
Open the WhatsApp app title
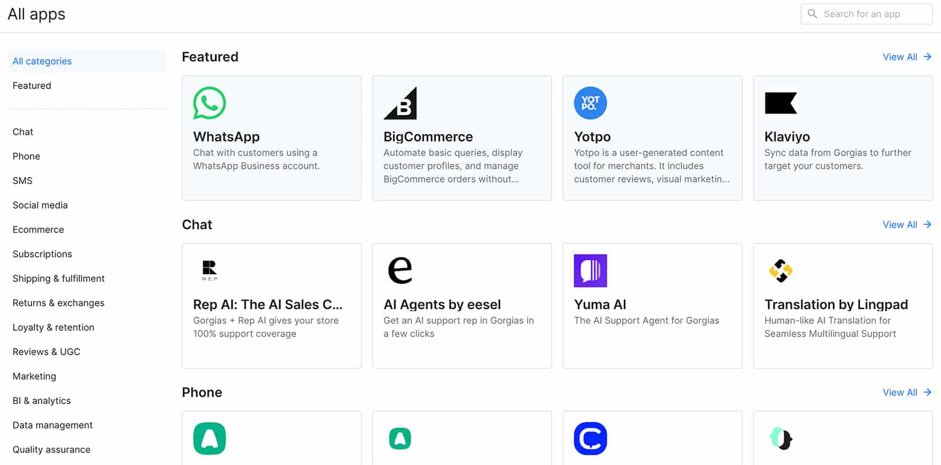[226, 137]
